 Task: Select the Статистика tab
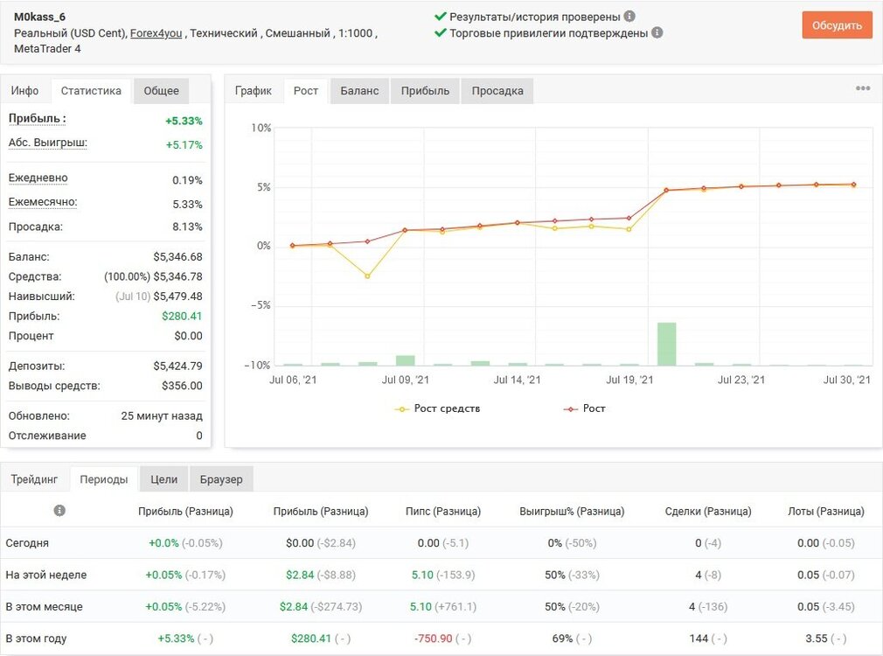pyautogui.click(x=91, y=91)
